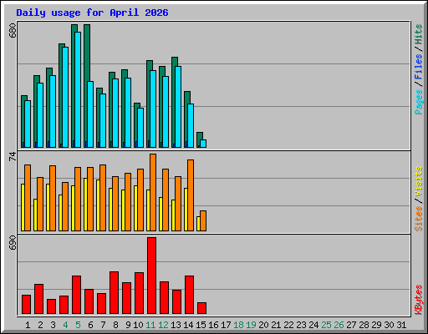Image resolution: width=428 pixels, height=334 pixels.
Task: Click the 680 axis value
Action: click(13, 31)
